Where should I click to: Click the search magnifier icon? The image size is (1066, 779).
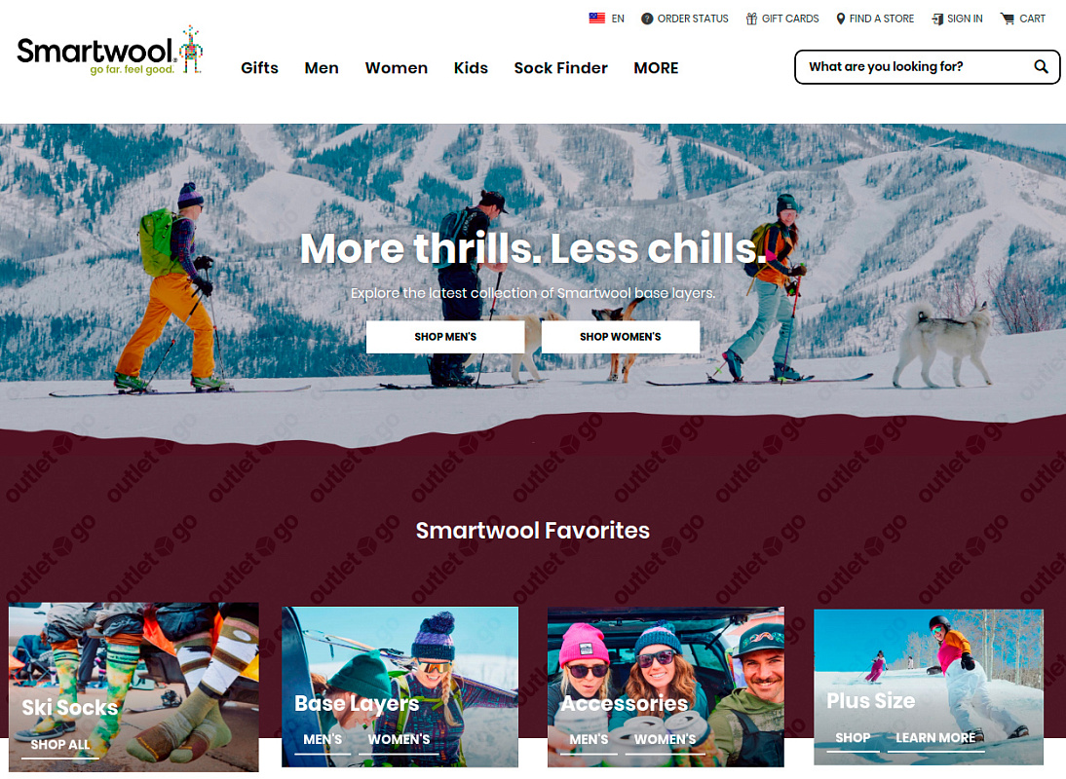1041,66
